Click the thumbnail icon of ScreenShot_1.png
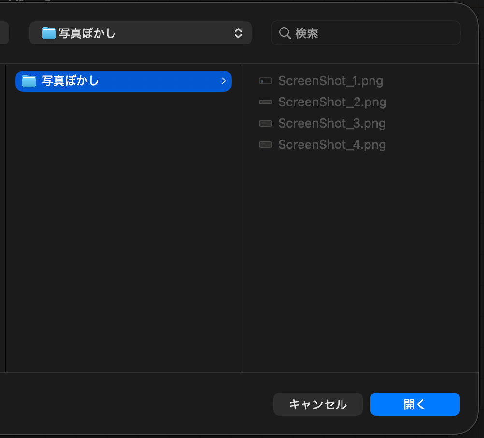This screenshot has width=484, height=438. 266,81
